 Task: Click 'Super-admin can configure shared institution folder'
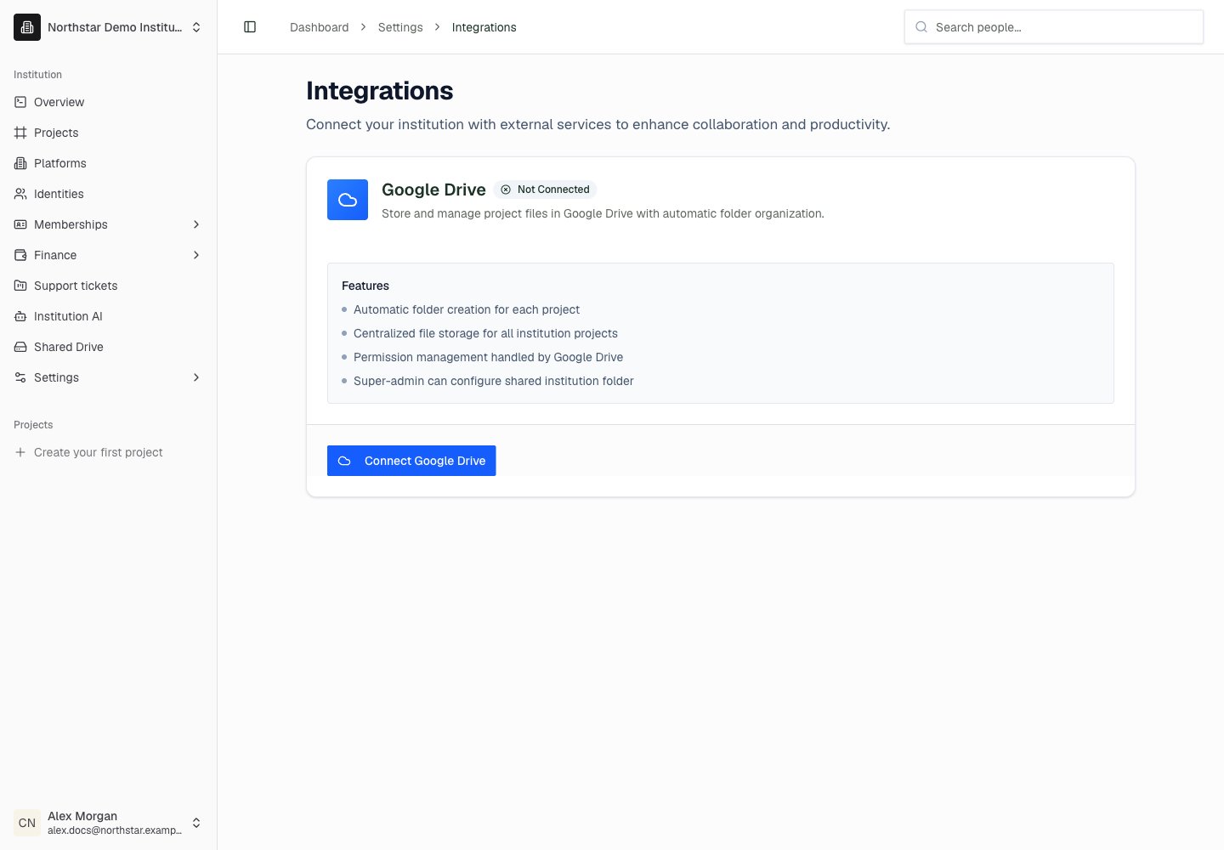(x=493, y=381)
